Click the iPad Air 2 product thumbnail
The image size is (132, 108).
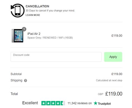[18, 36]
